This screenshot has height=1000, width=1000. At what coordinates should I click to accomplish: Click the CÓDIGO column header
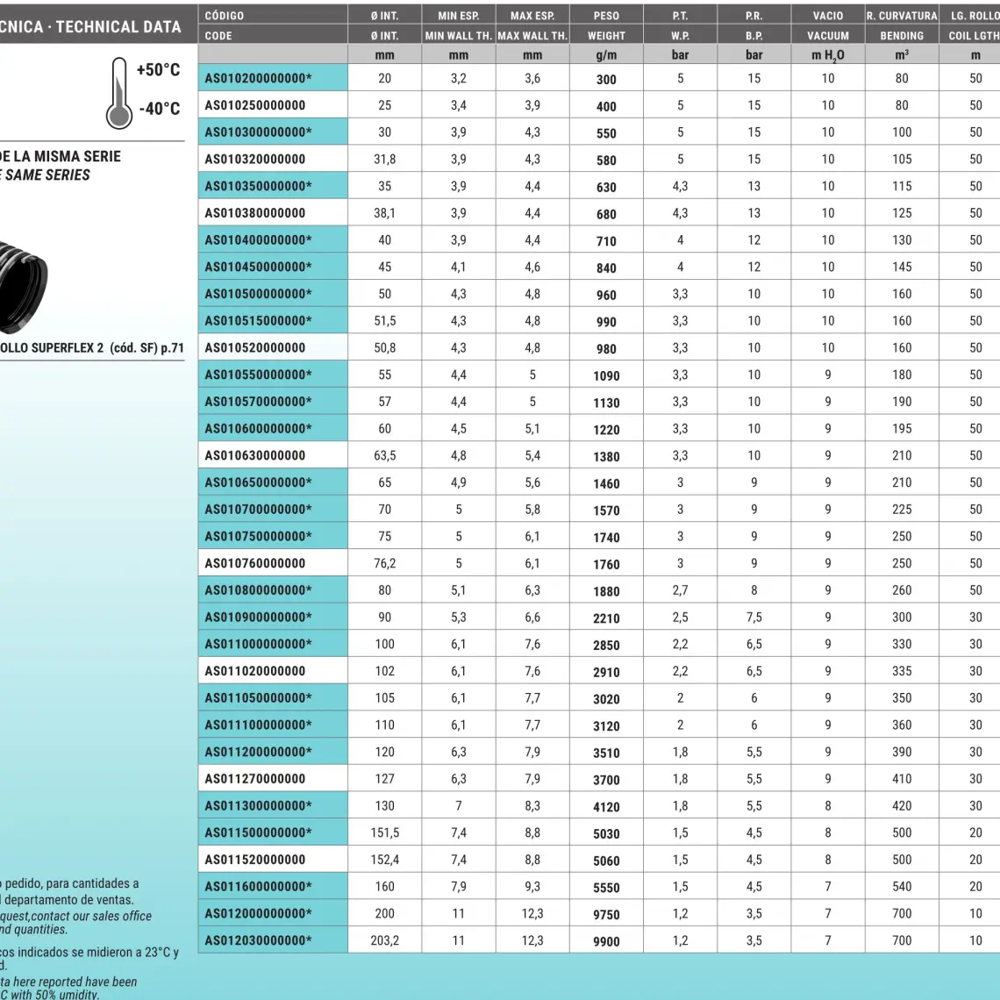click(225, 16)
